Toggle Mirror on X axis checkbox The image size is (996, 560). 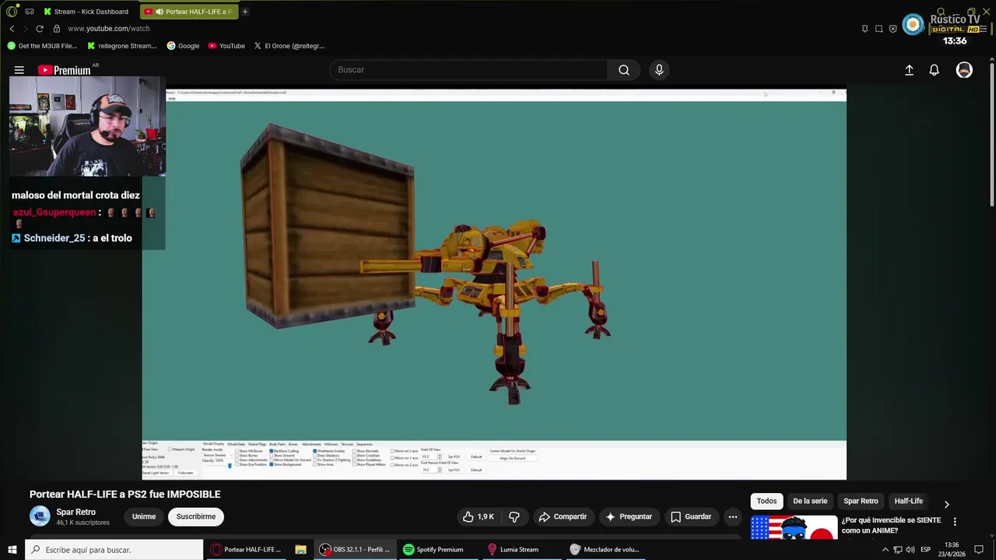click(393, 451)
